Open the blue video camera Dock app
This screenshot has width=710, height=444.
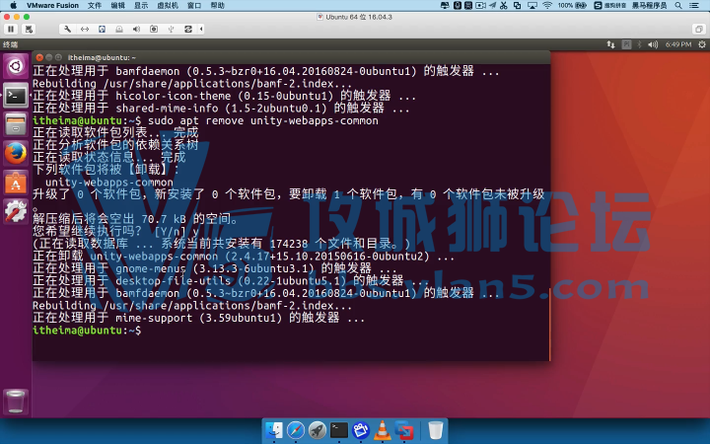click(x=361, y=430)
